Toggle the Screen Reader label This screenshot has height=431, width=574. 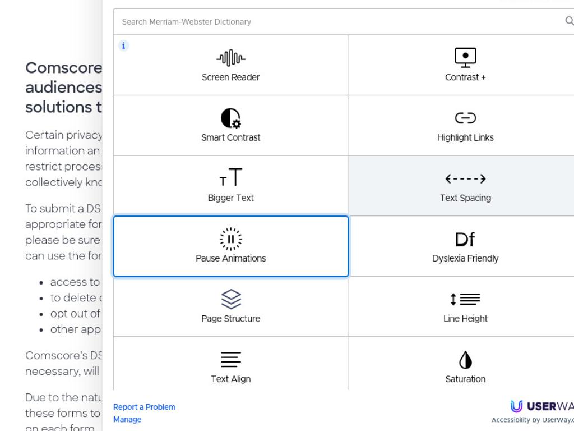click(x=230, y=77)
